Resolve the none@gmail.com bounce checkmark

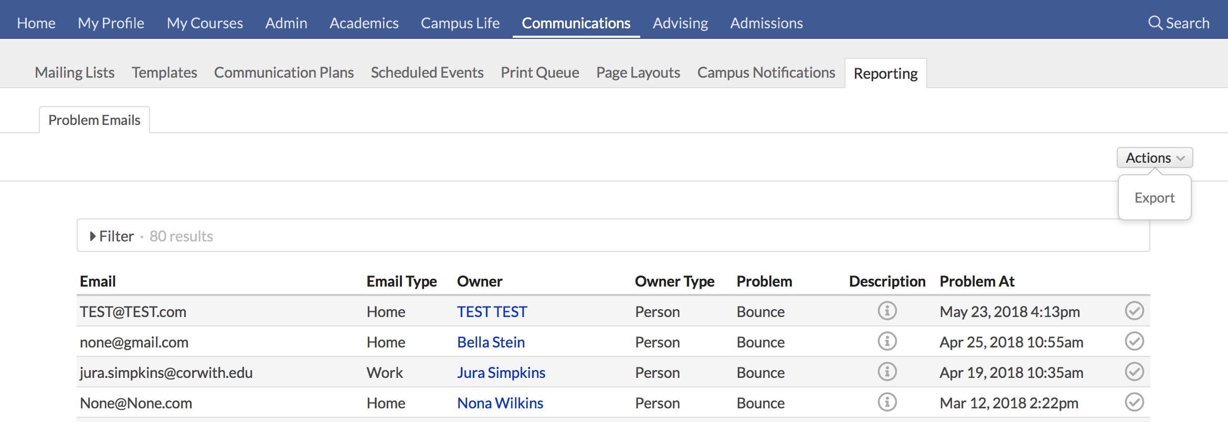pos(1134,341)
